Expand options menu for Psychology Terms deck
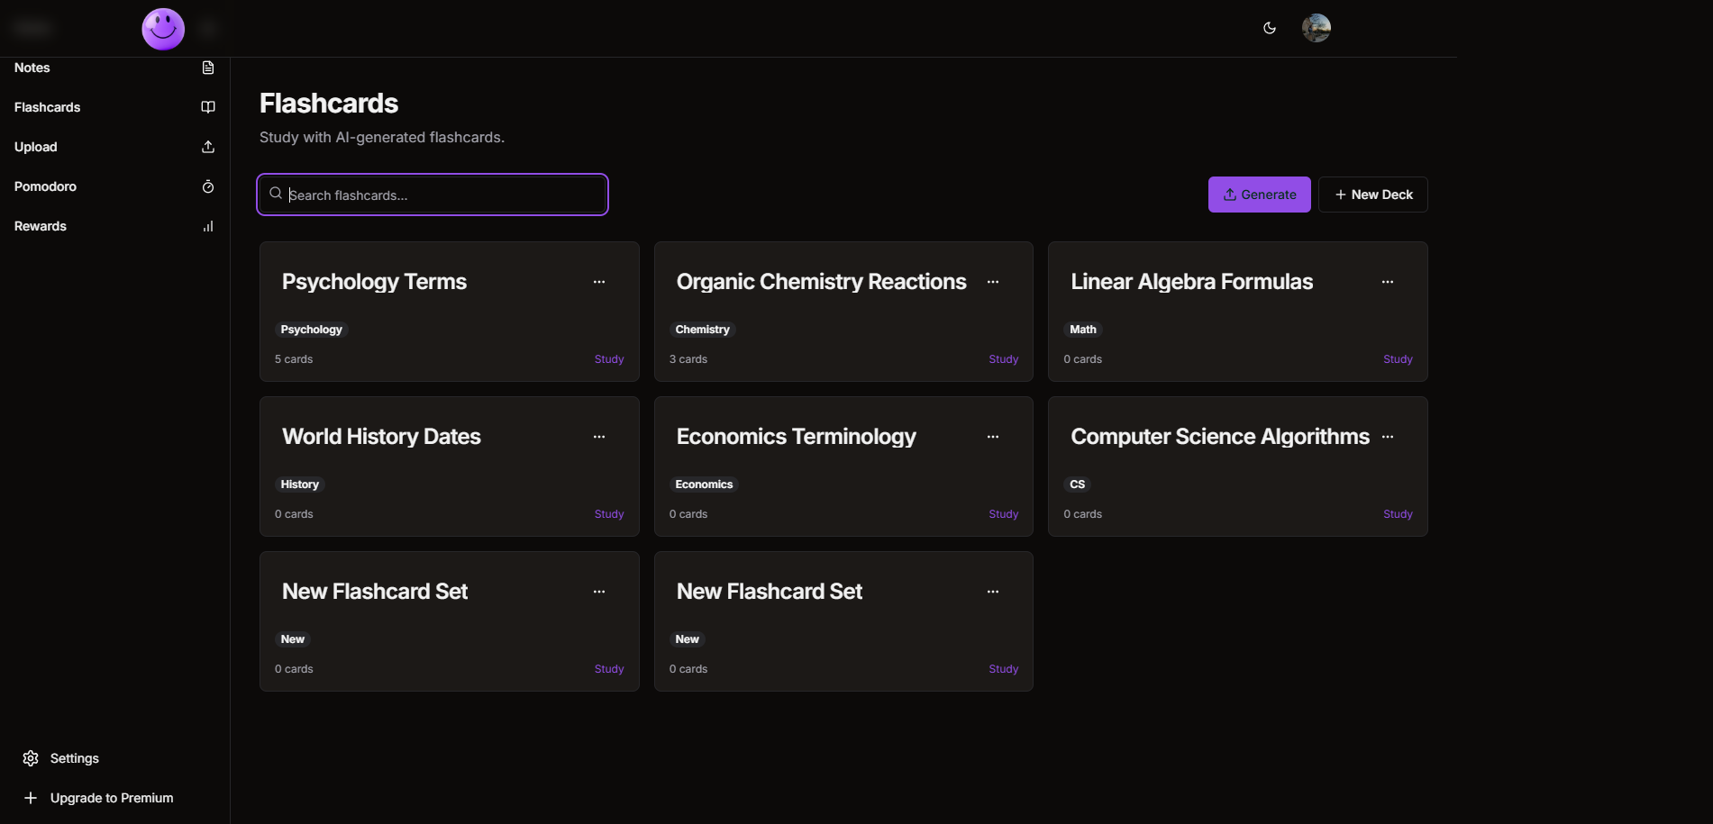Screen dimensions: 1713x824 pos(599,282)
